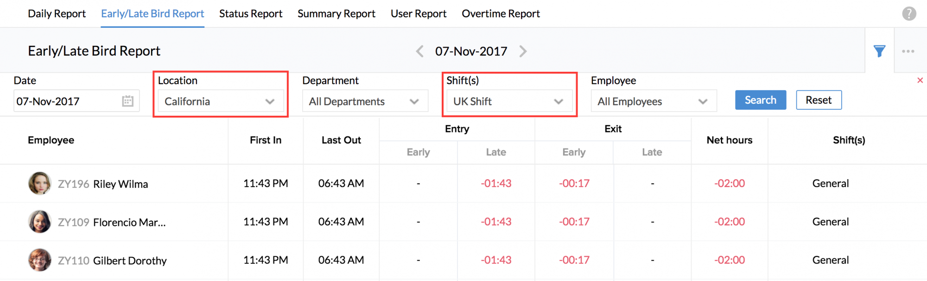Open the All Employees dropdown
Image resolution: width=927 pixels, height=281 pixels.
tap(654, 101)
